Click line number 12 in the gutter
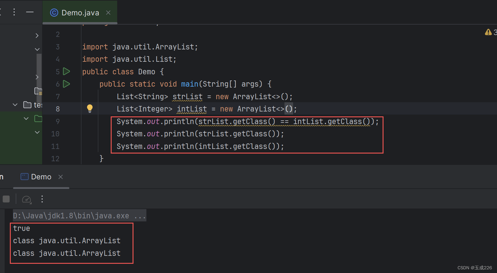Image resolution: width=497 pixels, height=273 pixels. pos(55,159)
